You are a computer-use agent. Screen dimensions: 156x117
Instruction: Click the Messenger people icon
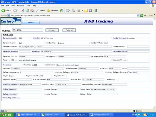(x=96, y=11)
